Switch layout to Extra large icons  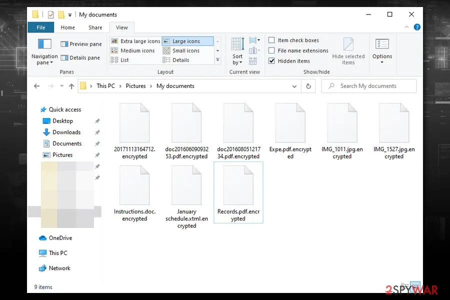pyautogui.click(x=135, y=41)
